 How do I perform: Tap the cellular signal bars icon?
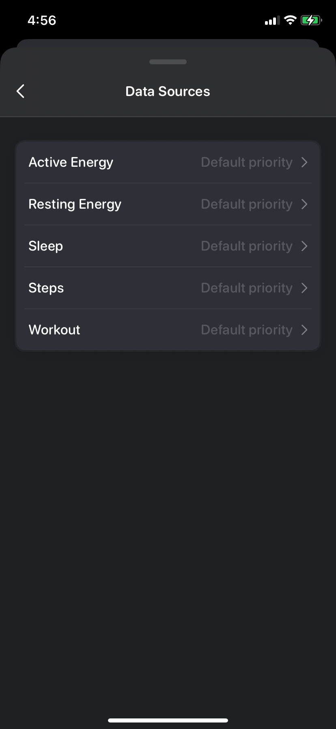(x=272, y=20)
